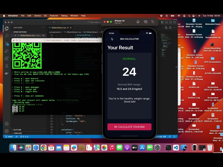Open the Edit menu
Viewport: 223px width, 167px height.
tap(29, 16)
